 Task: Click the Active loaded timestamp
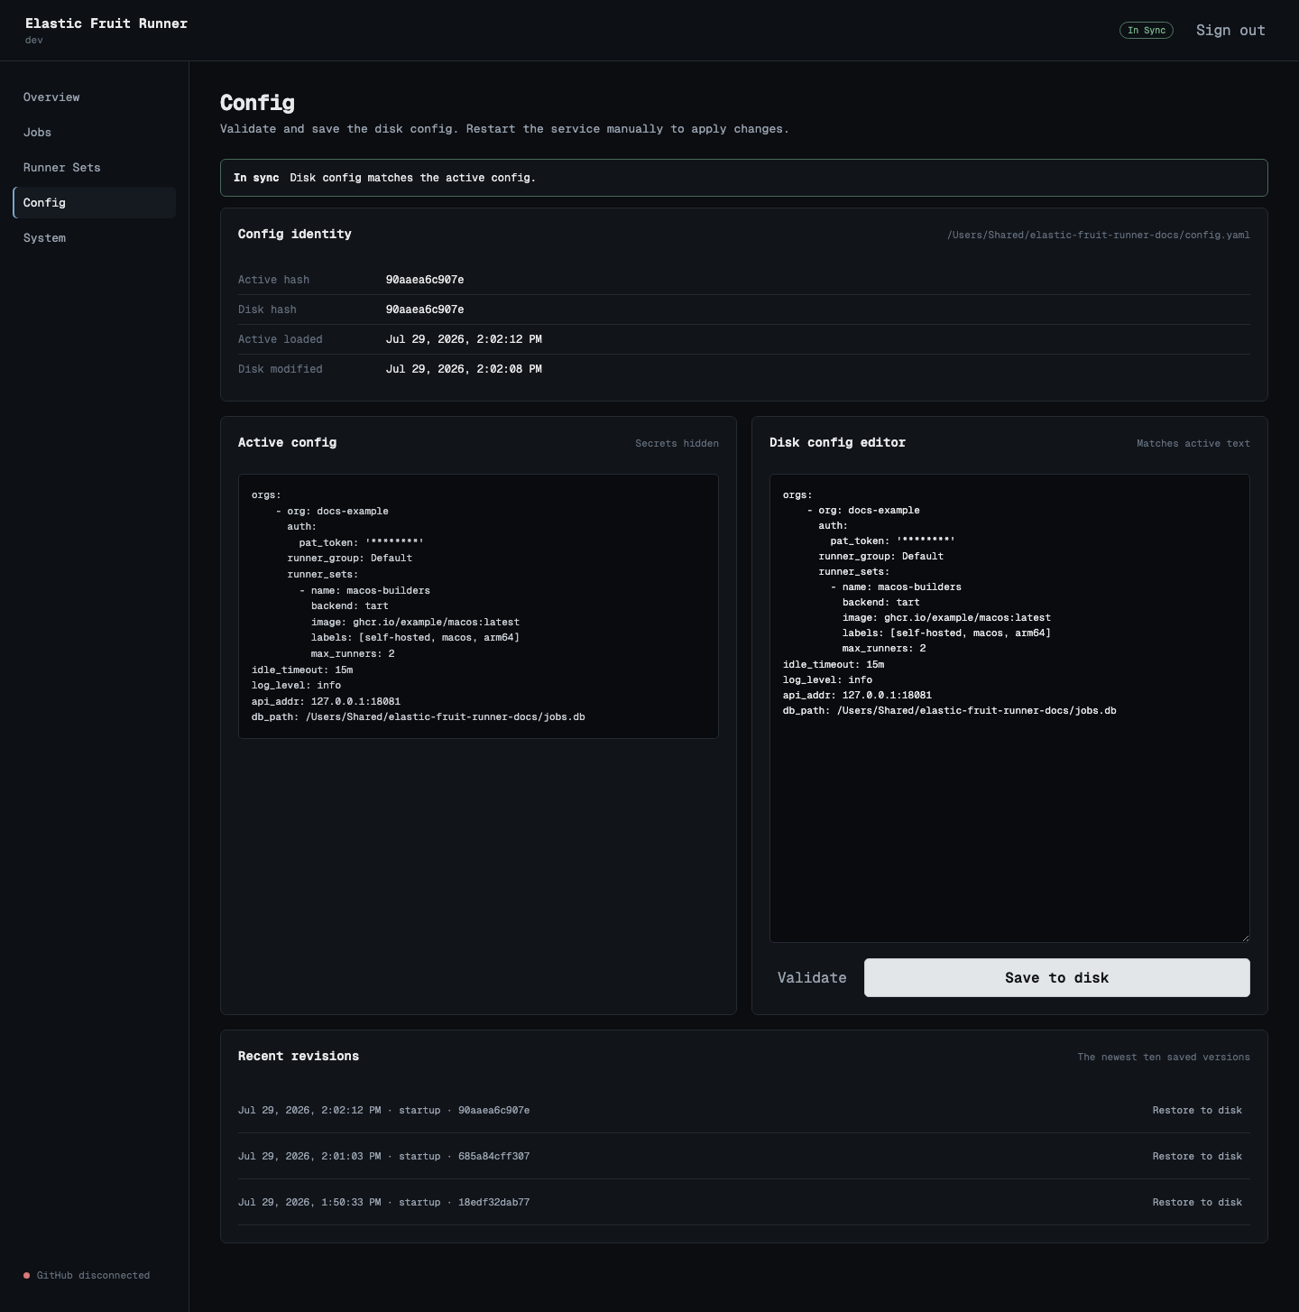[x=464, y=339]
